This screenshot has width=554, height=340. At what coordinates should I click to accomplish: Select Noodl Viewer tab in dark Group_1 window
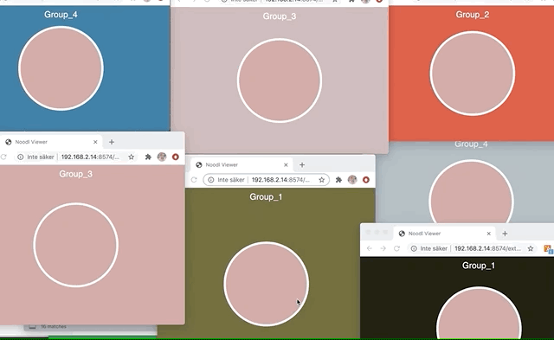tap(445, 234)
